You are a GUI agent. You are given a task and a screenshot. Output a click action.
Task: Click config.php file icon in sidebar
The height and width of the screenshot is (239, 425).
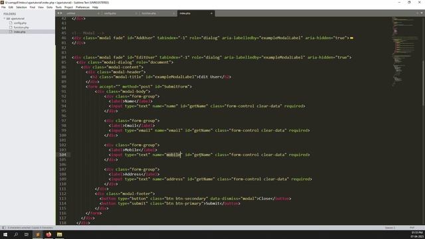[x=11, y=23]
